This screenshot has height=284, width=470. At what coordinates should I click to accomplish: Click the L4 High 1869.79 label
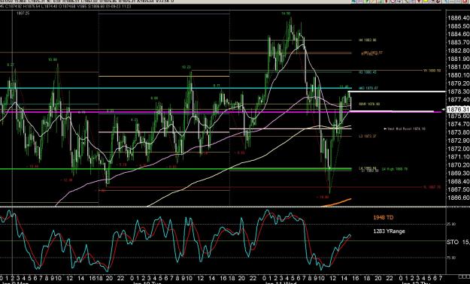pos(395,169)
